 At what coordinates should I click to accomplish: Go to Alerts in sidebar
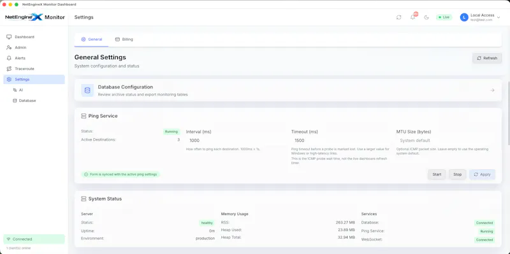[34, 58]
